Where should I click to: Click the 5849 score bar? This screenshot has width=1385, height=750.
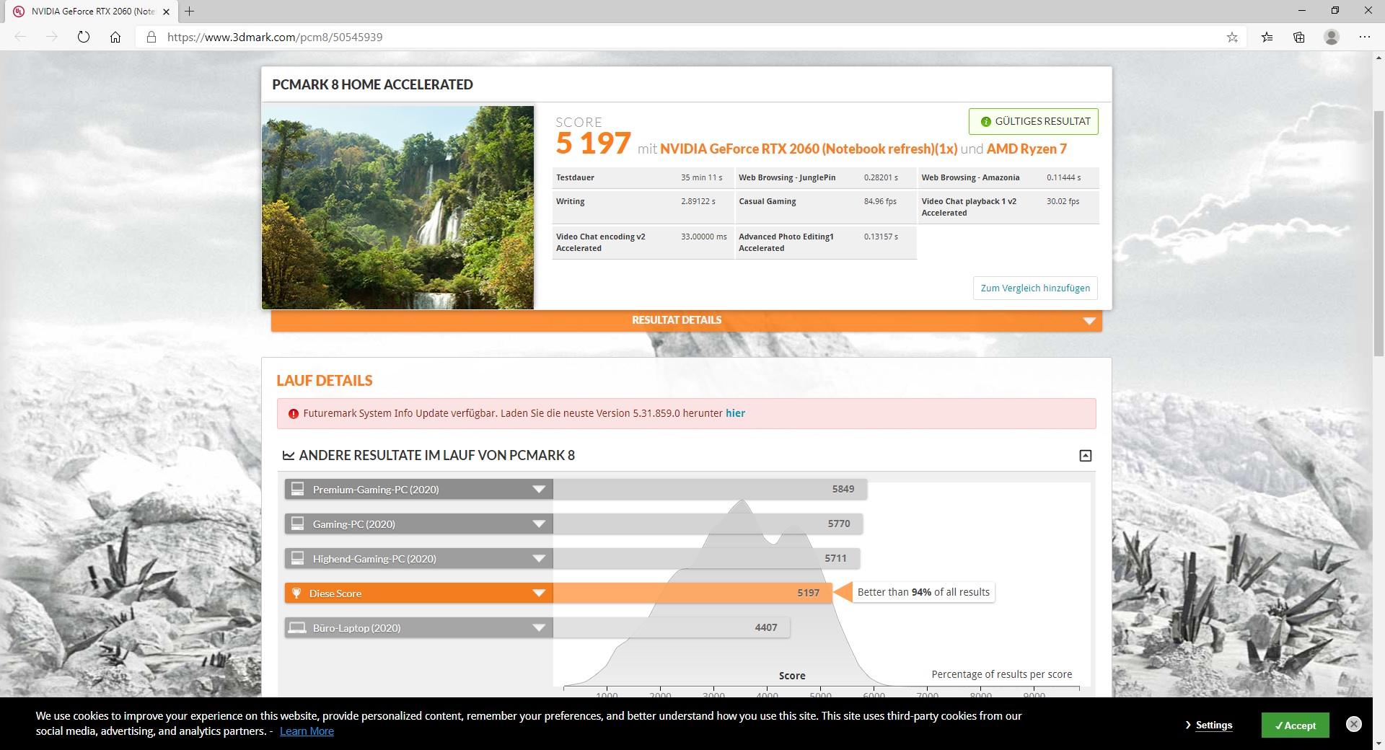tap(710, 490)
